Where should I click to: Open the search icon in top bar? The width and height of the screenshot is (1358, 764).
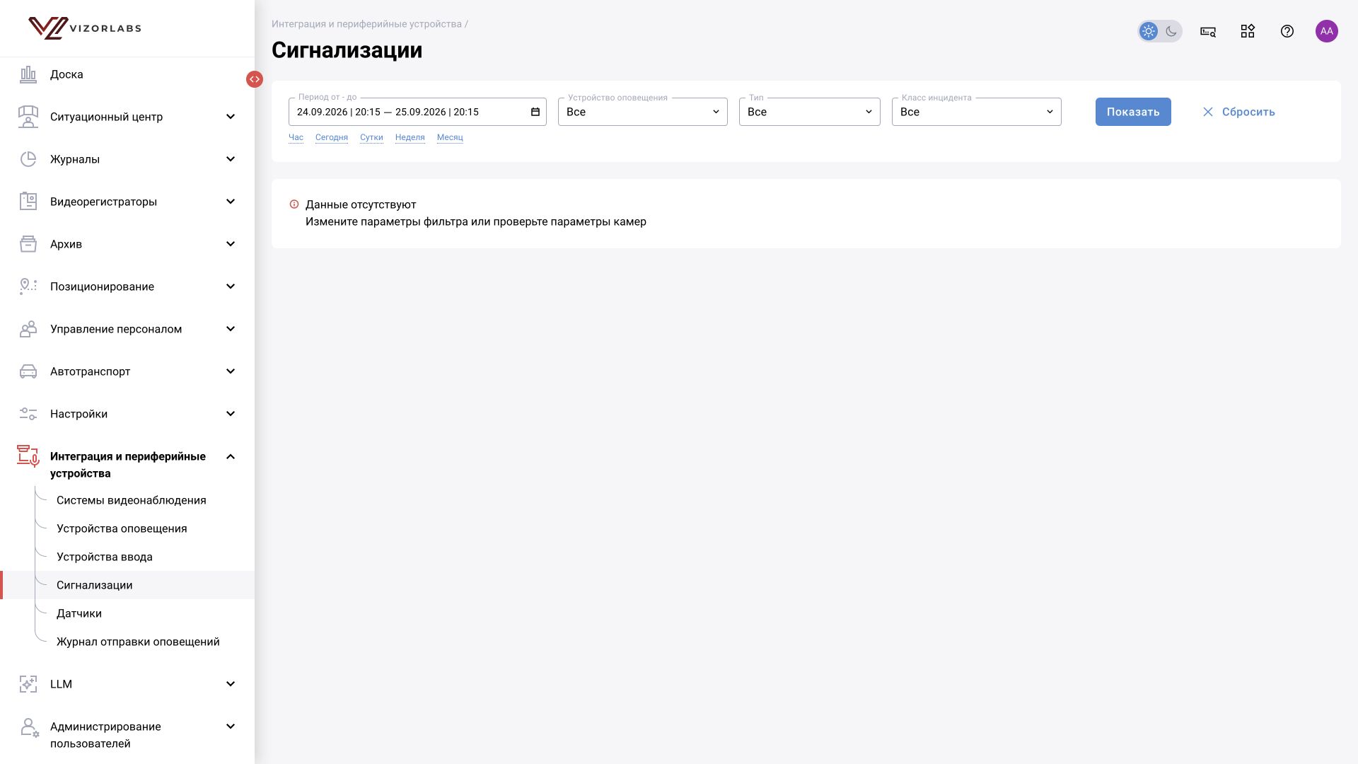tap(1208, 31)
